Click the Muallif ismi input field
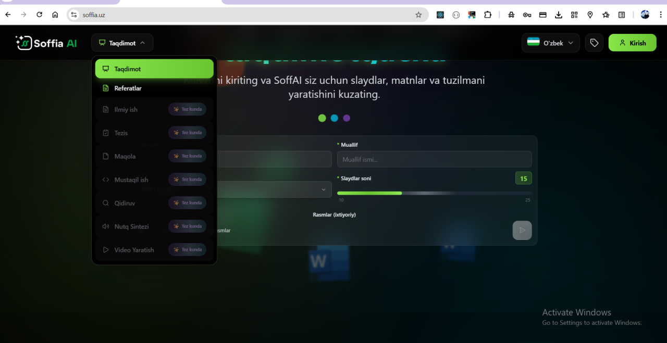667x343 pixels. (434, 159)
